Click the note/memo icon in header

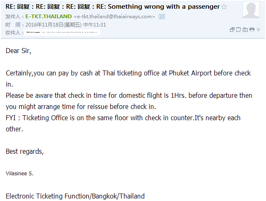click(x=239, y=30)
